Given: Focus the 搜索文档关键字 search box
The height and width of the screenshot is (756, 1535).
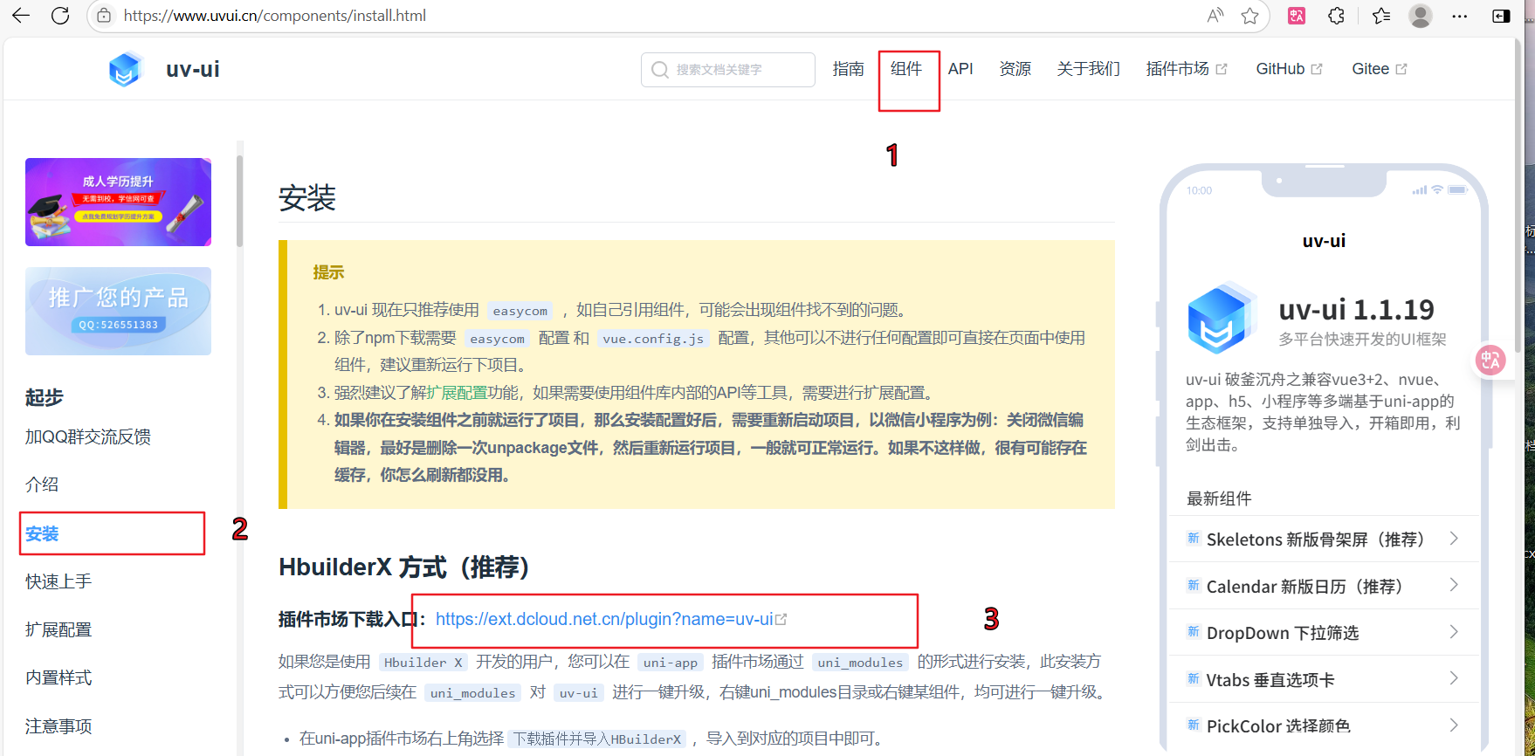Looking at the screenshot, I should pos(728,70).
